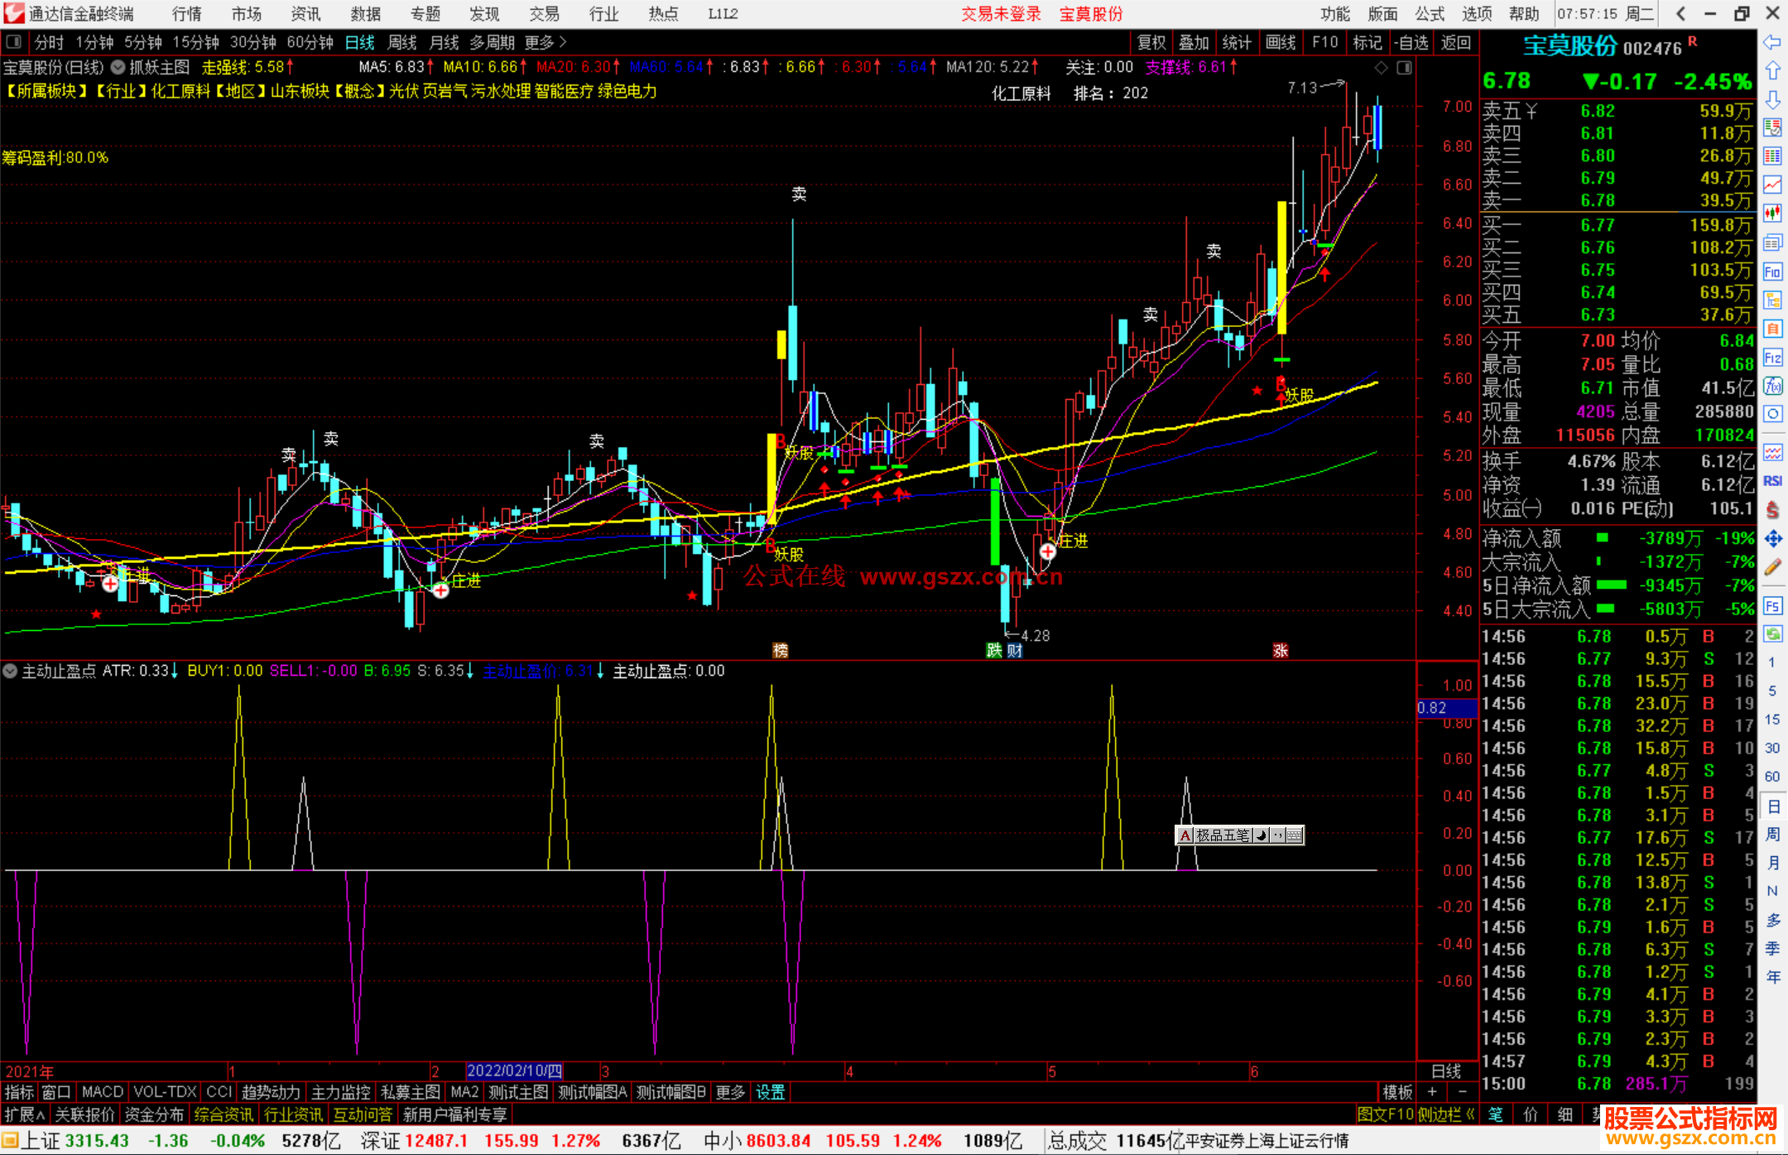The width and height of the screenshot is (1788, 1155).
Task: Open the watchlist icon with checkmark
Action: 1772,128
